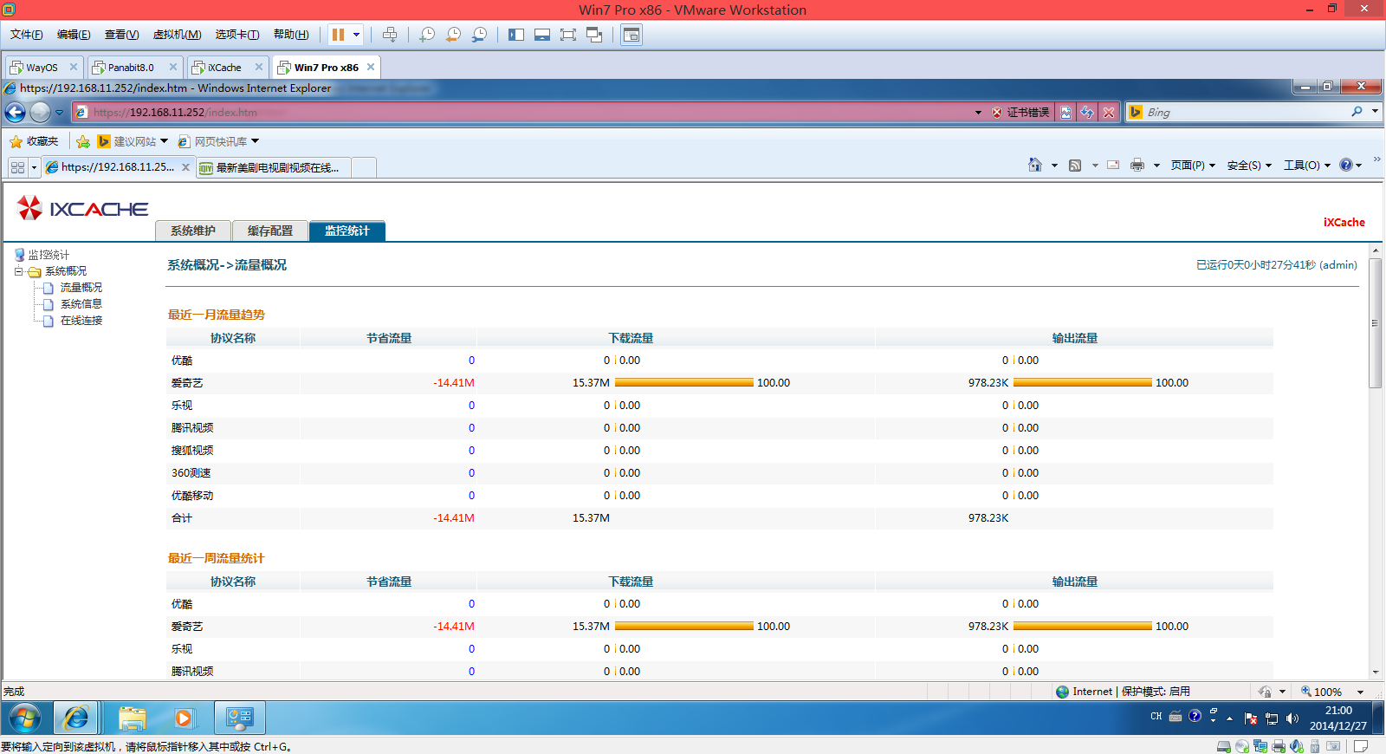Image resolution: width=1386 pixels, height=754 pixels.
Task: Open the 100% zoom level dropdown in status bar
Action: [1360, 692]
